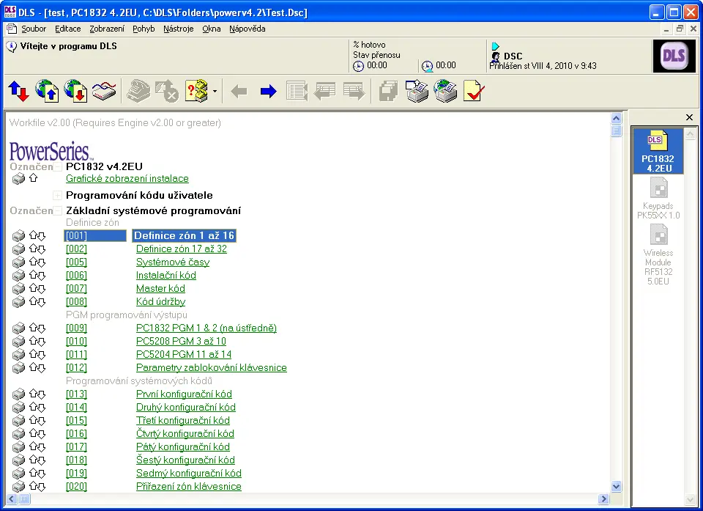Open the Parametry zablokování klávesnice link
The height and width of the screenshot is (511, 703).
coord(211,368)
